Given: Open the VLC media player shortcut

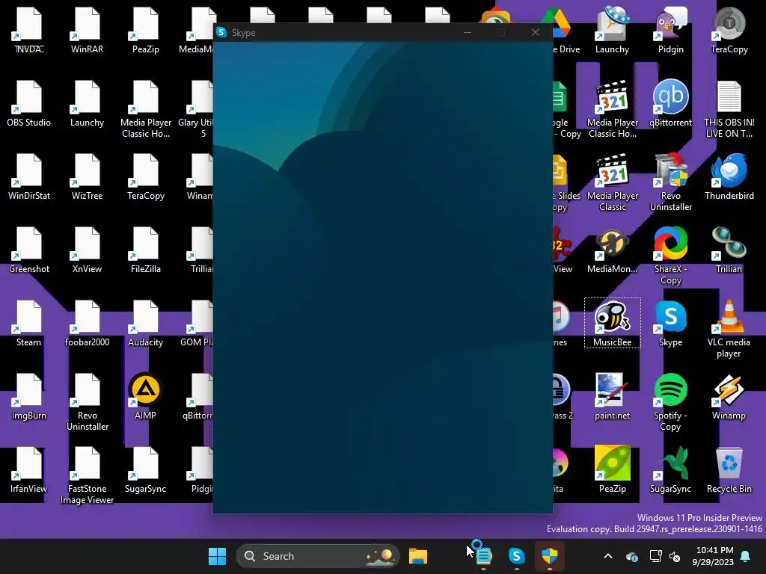Looking at the screenshot, I should point(729,328).
